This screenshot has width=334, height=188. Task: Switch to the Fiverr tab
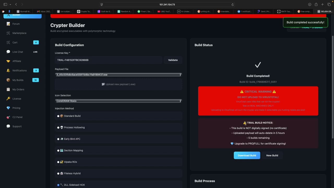(x=144, y=11)
